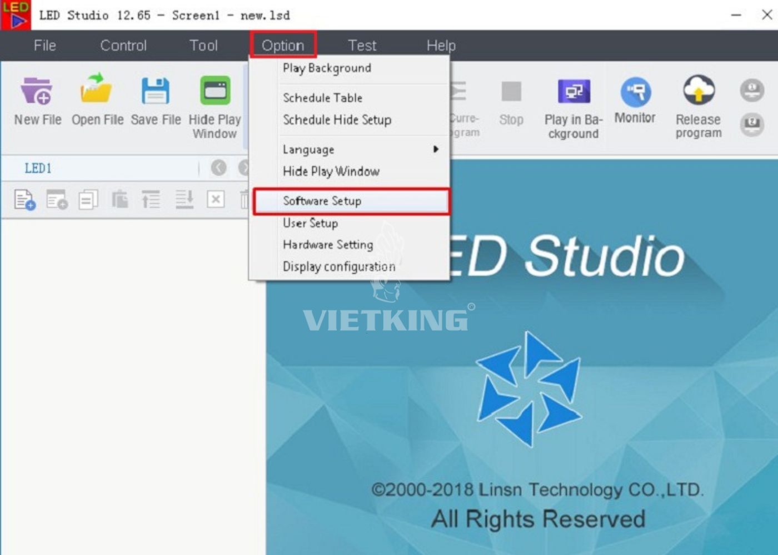Click the Hide Play Window toolbar icon
The width and height of the screenshot is (778, 555).
pyautogui.click(x=215, y=91)
